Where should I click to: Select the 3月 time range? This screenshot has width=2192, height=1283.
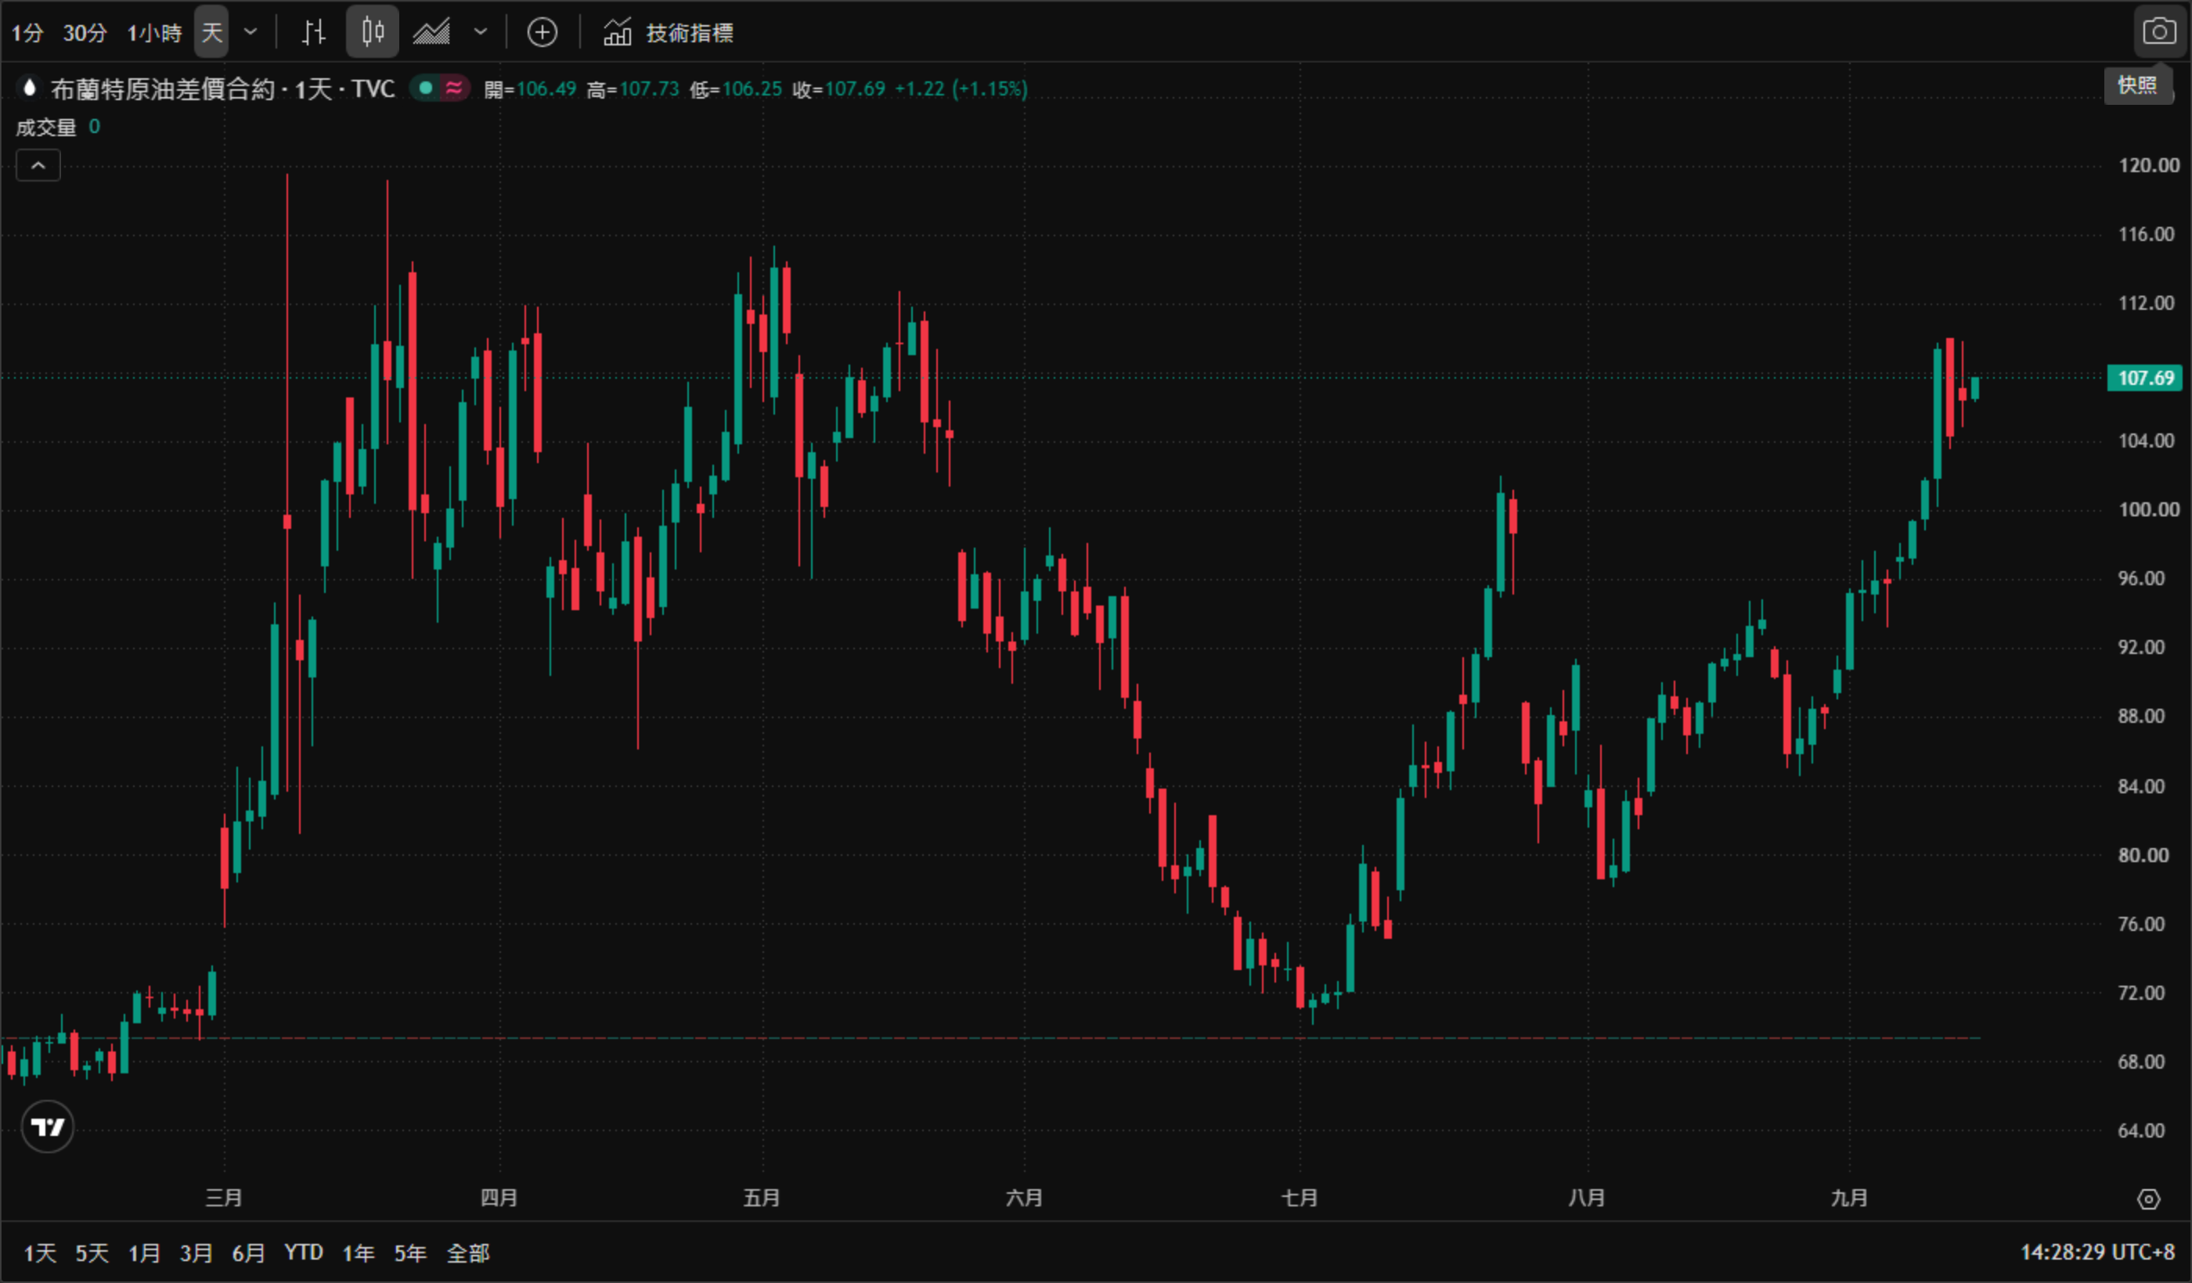click(x=196, y=1252)
